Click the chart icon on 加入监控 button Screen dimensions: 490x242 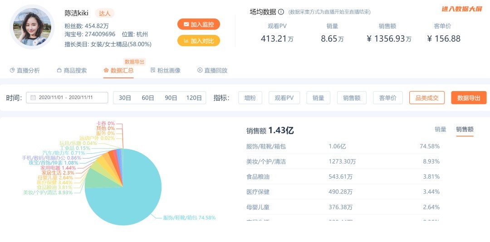click(186, 24)
